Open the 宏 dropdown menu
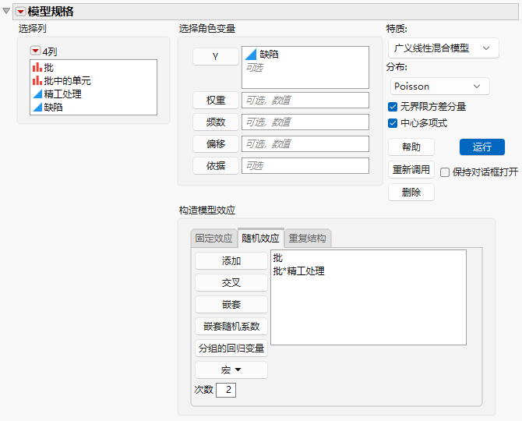The image size is (522, 421). (231, 370)
